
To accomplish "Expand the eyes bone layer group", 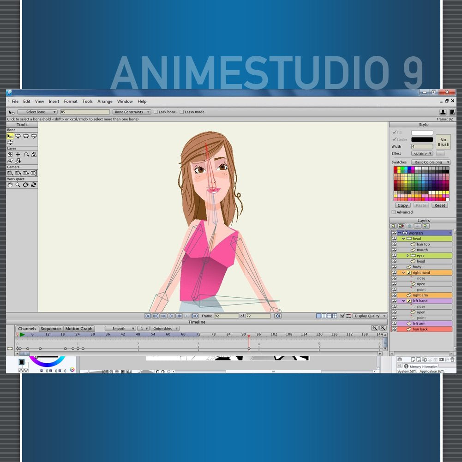I will 408,256.
